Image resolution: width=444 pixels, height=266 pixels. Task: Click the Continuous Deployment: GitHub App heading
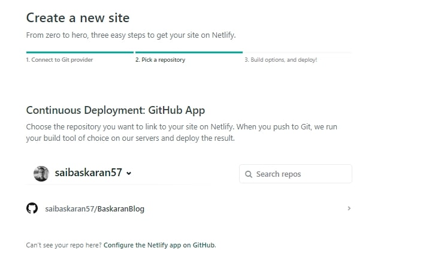(116, 110)
